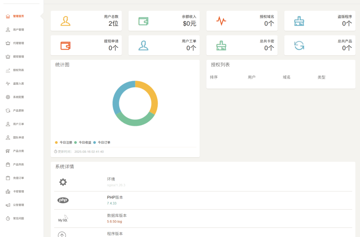The width and height of the screenshot is (360, 237).
Task: Click the 总共产品 label on the card
Action: [345, 41]
